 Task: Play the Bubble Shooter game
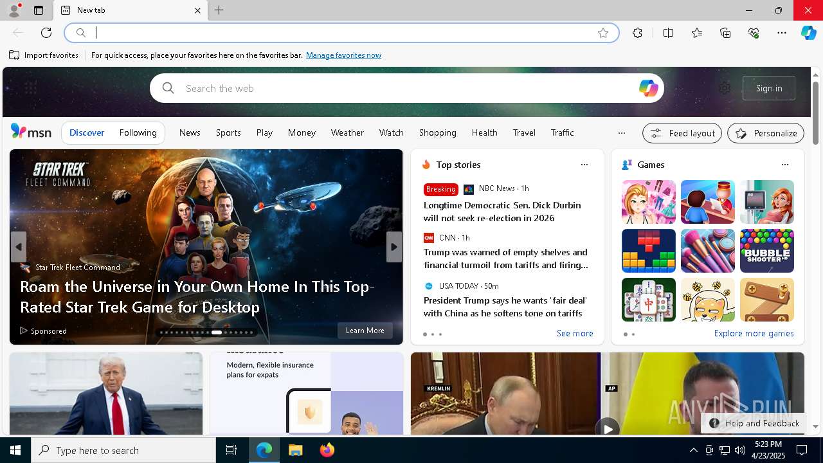pyautogui.click(x=767, y=251)
